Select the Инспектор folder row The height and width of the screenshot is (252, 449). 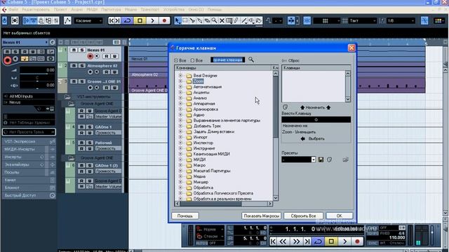click(203, 143)
